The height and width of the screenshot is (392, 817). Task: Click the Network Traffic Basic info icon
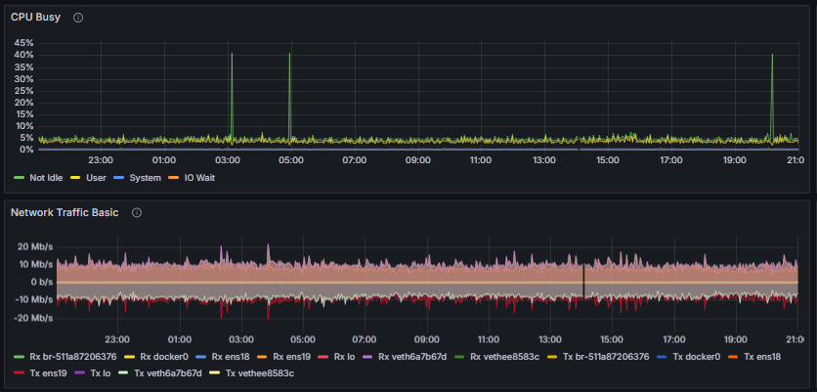(137, 212)
